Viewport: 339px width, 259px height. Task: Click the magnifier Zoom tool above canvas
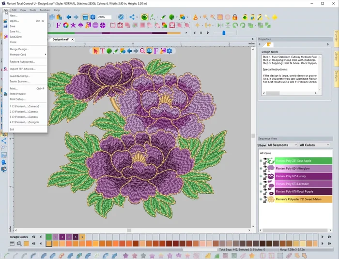(143, 51)
